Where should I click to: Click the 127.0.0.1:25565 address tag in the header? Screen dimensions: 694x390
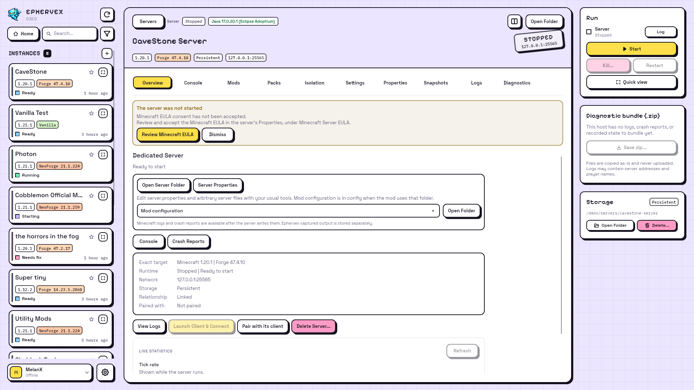point(246,58)
